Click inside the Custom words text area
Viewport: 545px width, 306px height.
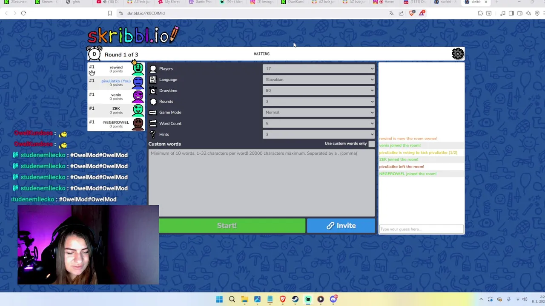click(x=261, y=183)
